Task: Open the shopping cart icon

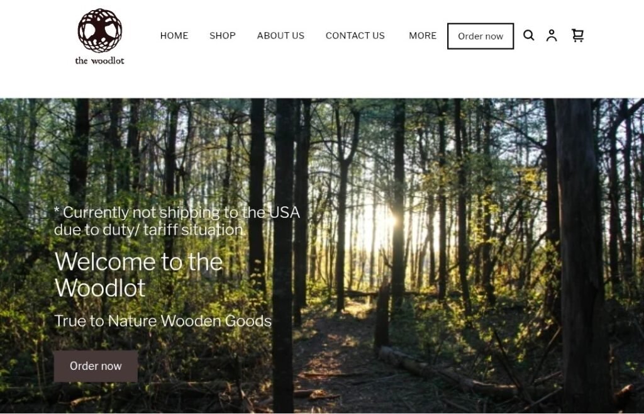Action: tap(577, 35)
